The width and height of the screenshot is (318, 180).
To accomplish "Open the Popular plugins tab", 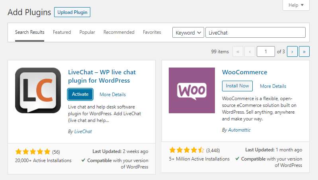I will 87,32.
